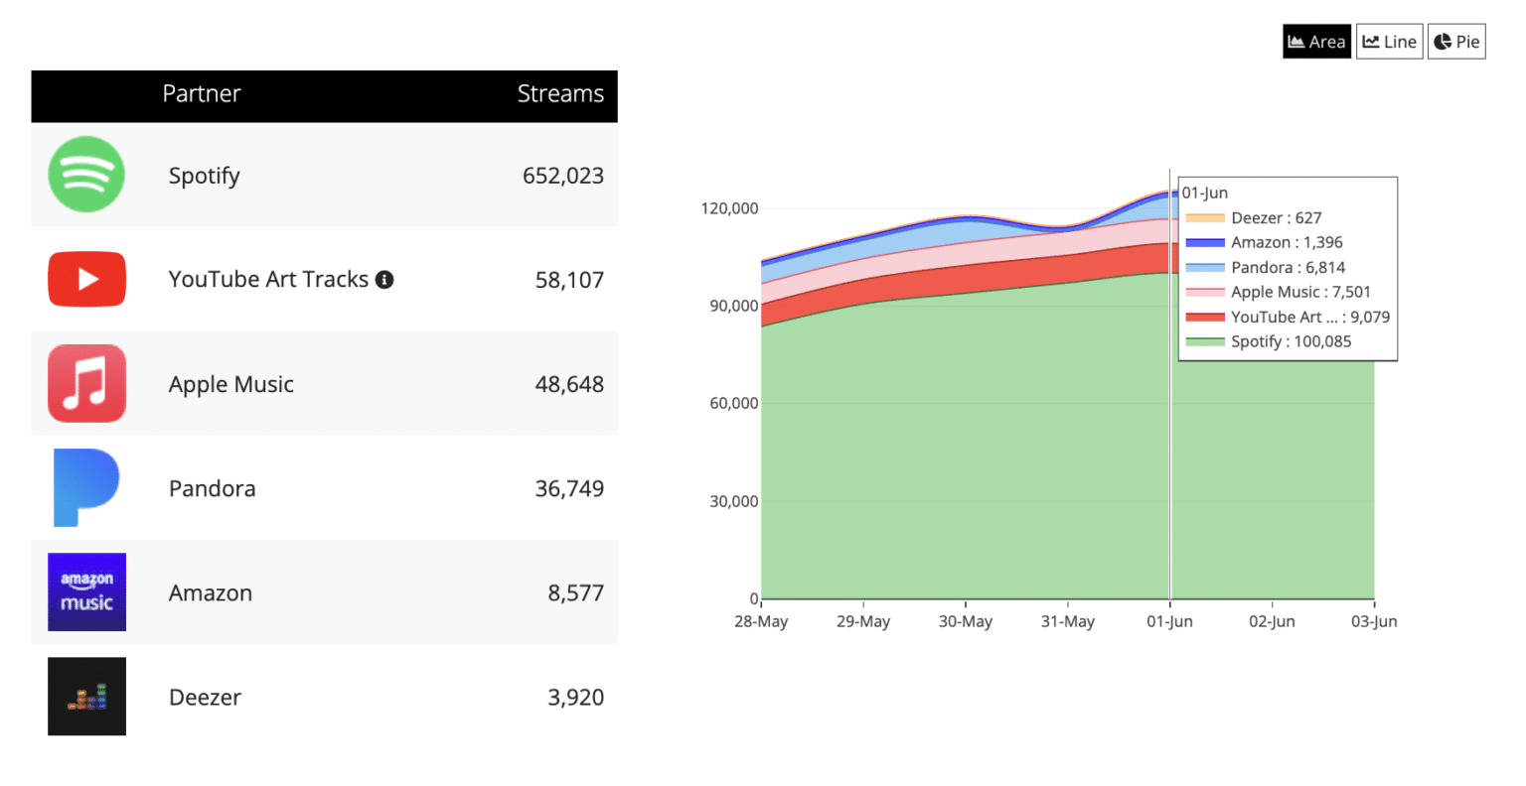This screenshot has width=1526, height=786.
Task: Click the YouTube play logo icon
Action: coord(86,279)
